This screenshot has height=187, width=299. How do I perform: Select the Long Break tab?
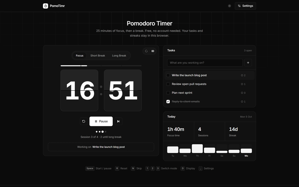click(119, 55)
